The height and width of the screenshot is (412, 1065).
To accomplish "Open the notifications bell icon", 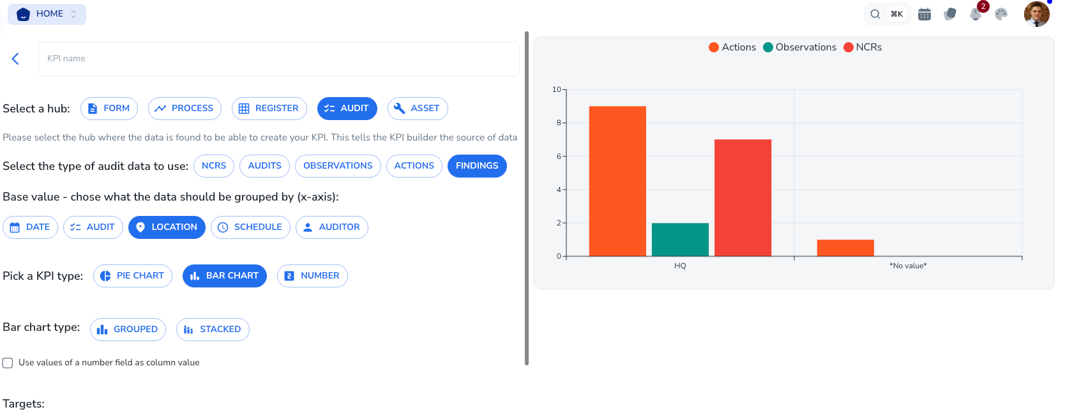I will [x=975, y=14].
